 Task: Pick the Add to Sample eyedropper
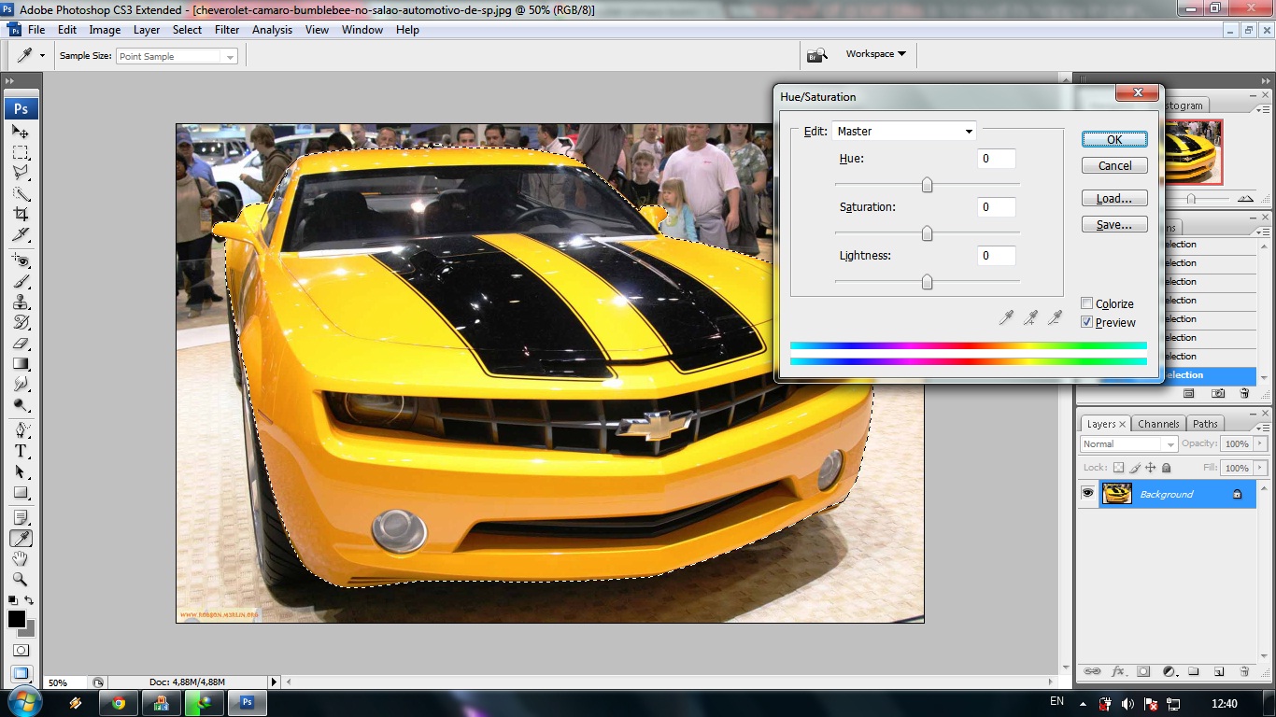(x=1030, y=318)
